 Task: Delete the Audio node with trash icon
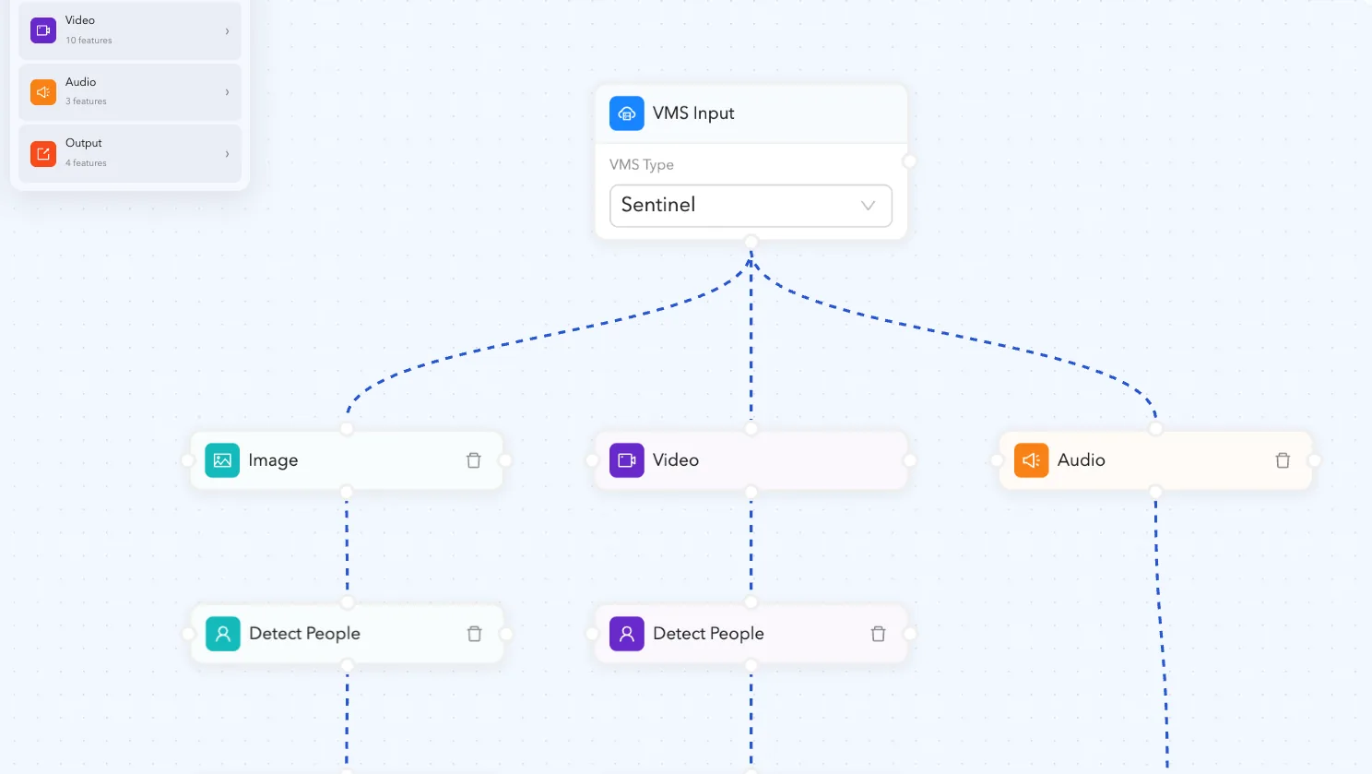click(x=1283, y=460)
